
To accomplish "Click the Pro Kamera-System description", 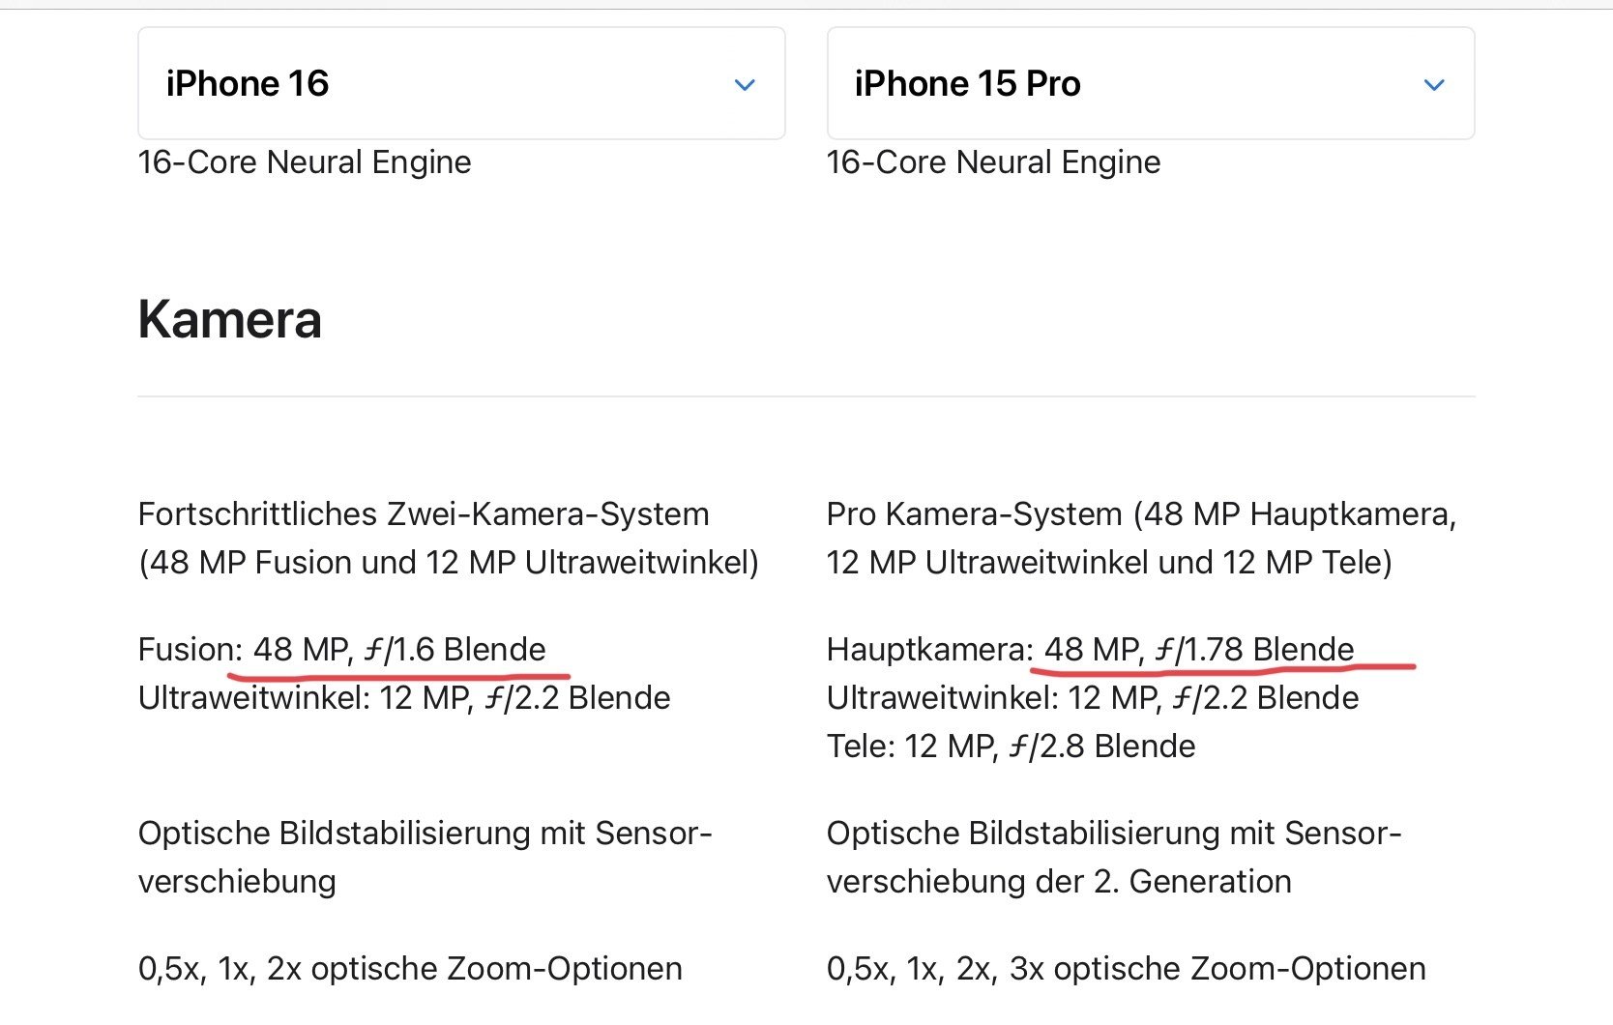I will tap(1141, 538).
